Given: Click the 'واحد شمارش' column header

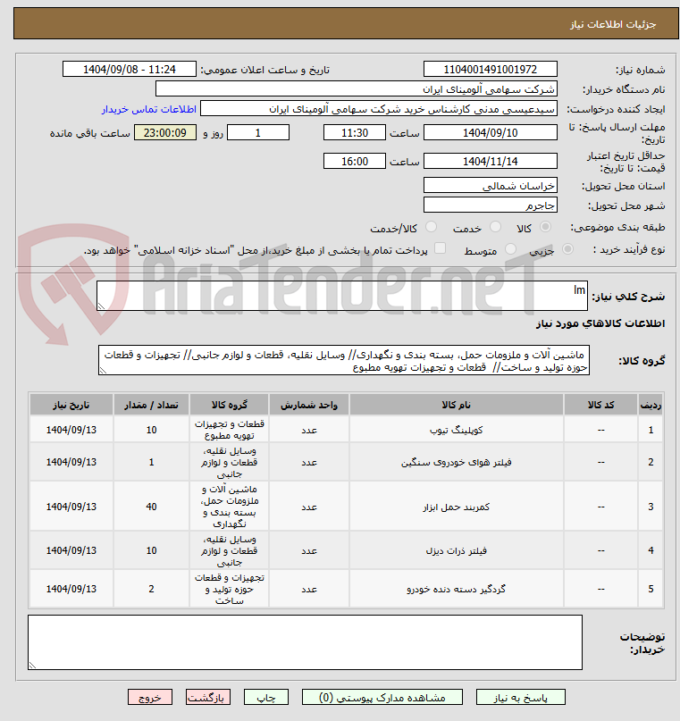Looking at the screenshot, I should tap(309, 405).
